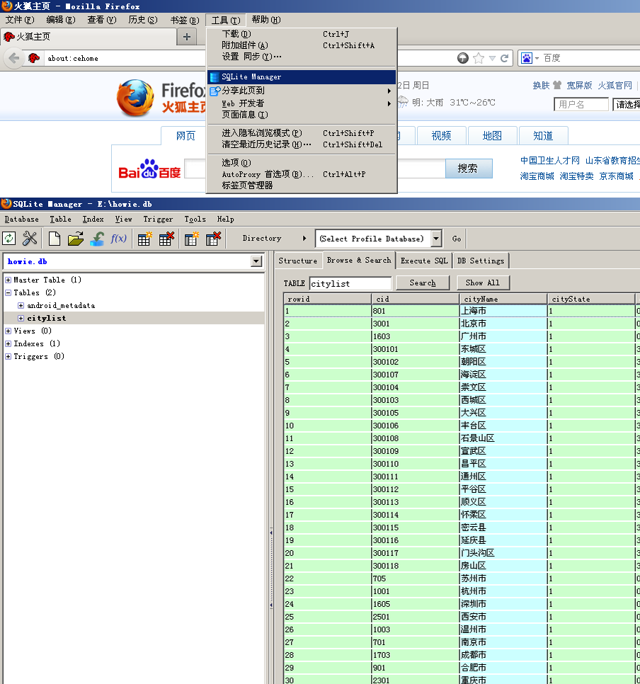Choose SQLite Manager from the Tools menu

click(x=251, y=76)
